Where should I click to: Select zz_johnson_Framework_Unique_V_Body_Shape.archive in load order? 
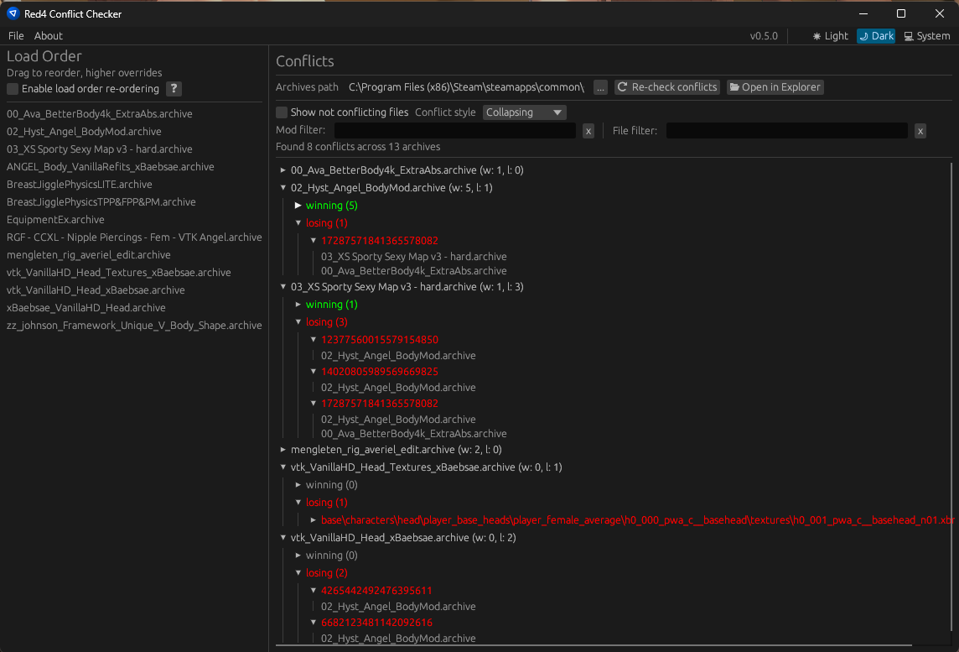pos(135,326)
